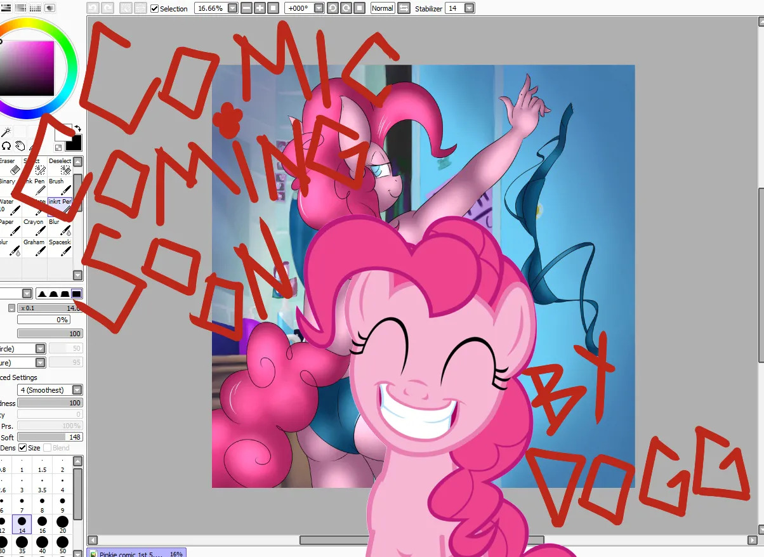The width and height of the screenshot is (764, 557).
Task: Activate the Rotate view tool
Action: 6,146
